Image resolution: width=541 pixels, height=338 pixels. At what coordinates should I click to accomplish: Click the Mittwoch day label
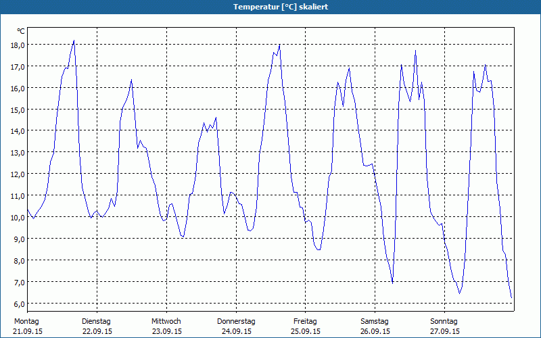[x=166, y=322]
